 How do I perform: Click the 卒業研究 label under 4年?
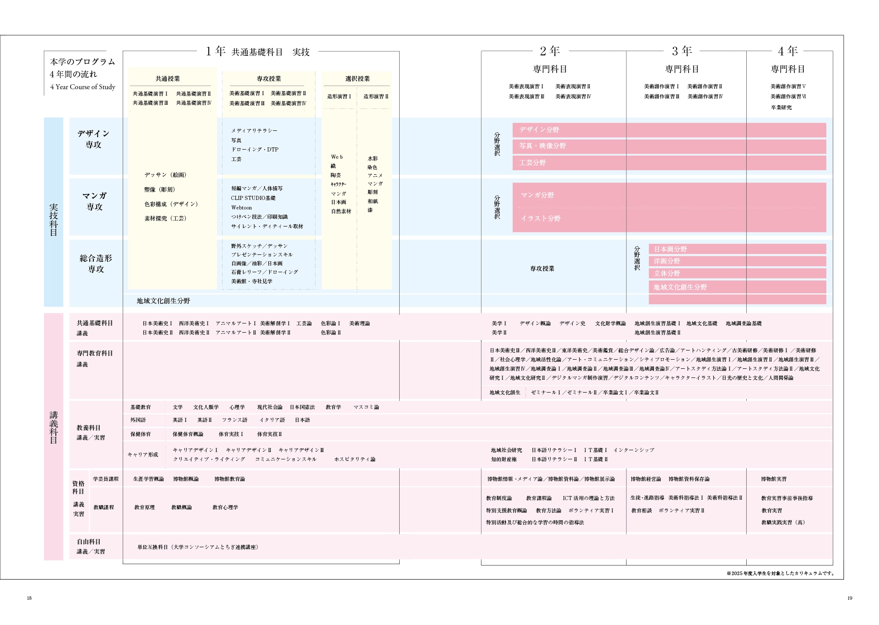pos(781,108)
